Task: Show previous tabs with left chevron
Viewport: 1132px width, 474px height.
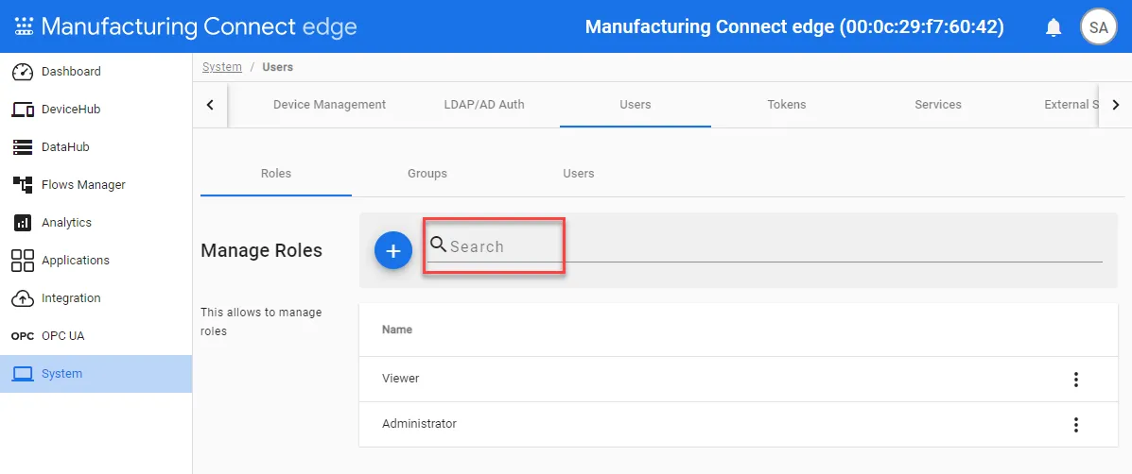Action: click(210, 105)
